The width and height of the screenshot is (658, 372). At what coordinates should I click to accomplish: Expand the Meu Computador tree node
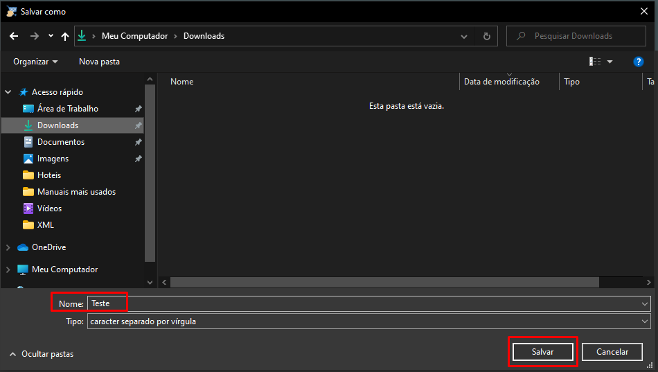coord(8,269)
